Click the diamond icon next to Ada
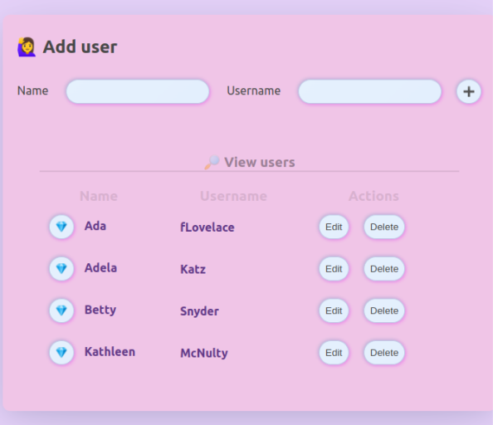The height and width of the screenshot is (425, 493). (x=61, y=227)
